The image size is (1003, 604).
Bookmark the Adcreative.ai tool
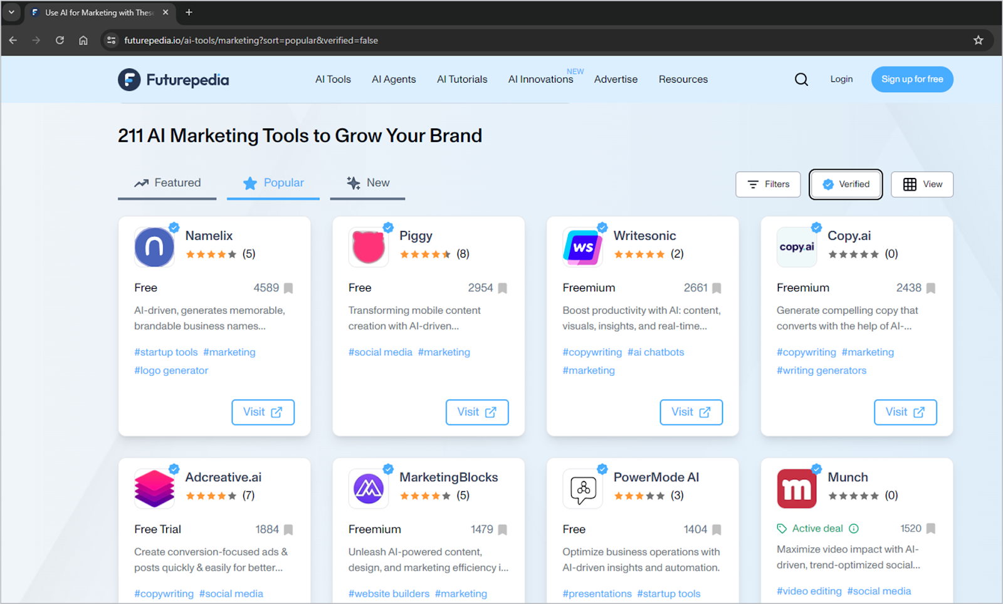[x=288, y=529]
